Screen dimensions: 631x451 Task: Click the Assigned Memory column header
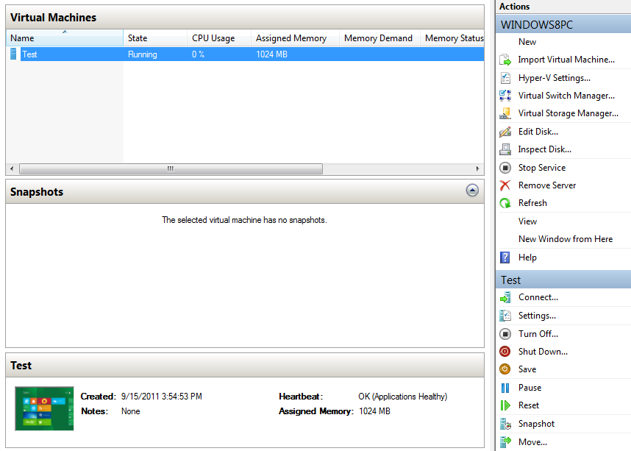pyautogui.click(x=295, y=38)
